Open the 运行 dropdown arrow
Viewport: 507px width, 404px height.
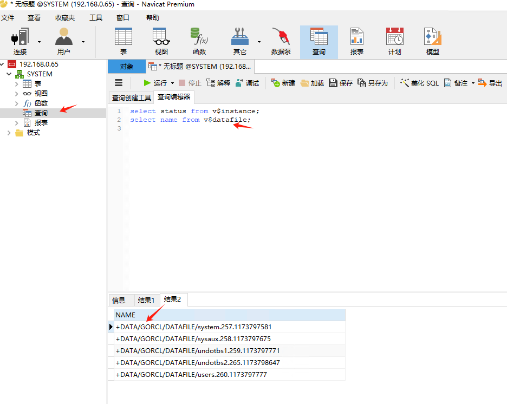[172, 83]
